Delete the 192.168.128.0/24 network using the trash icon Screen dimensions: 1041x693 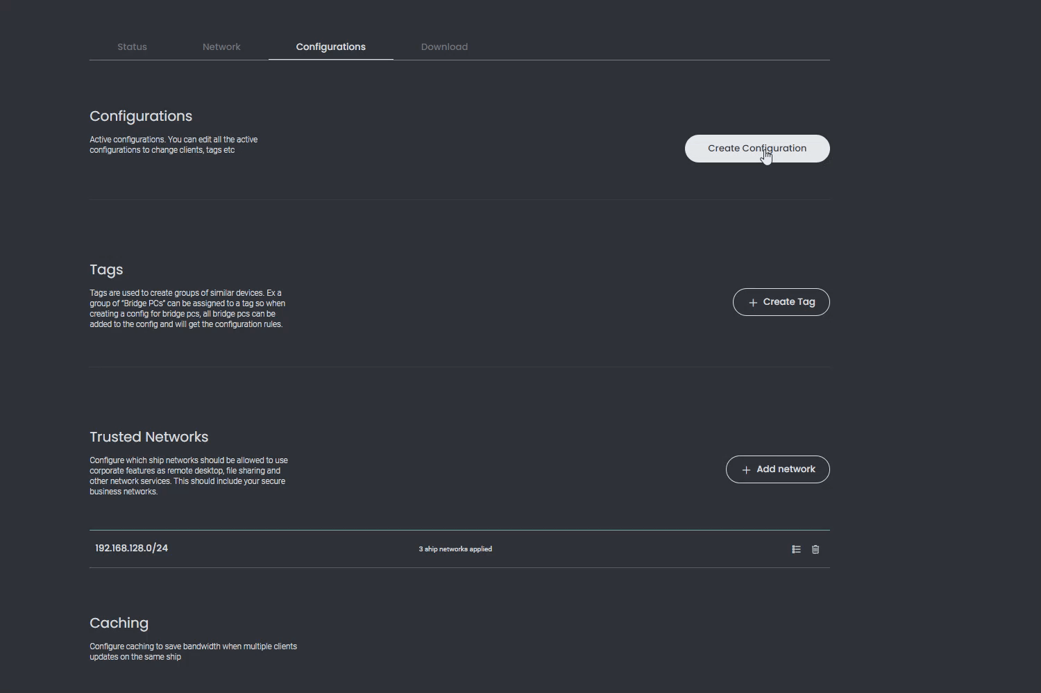coord(815,549)
